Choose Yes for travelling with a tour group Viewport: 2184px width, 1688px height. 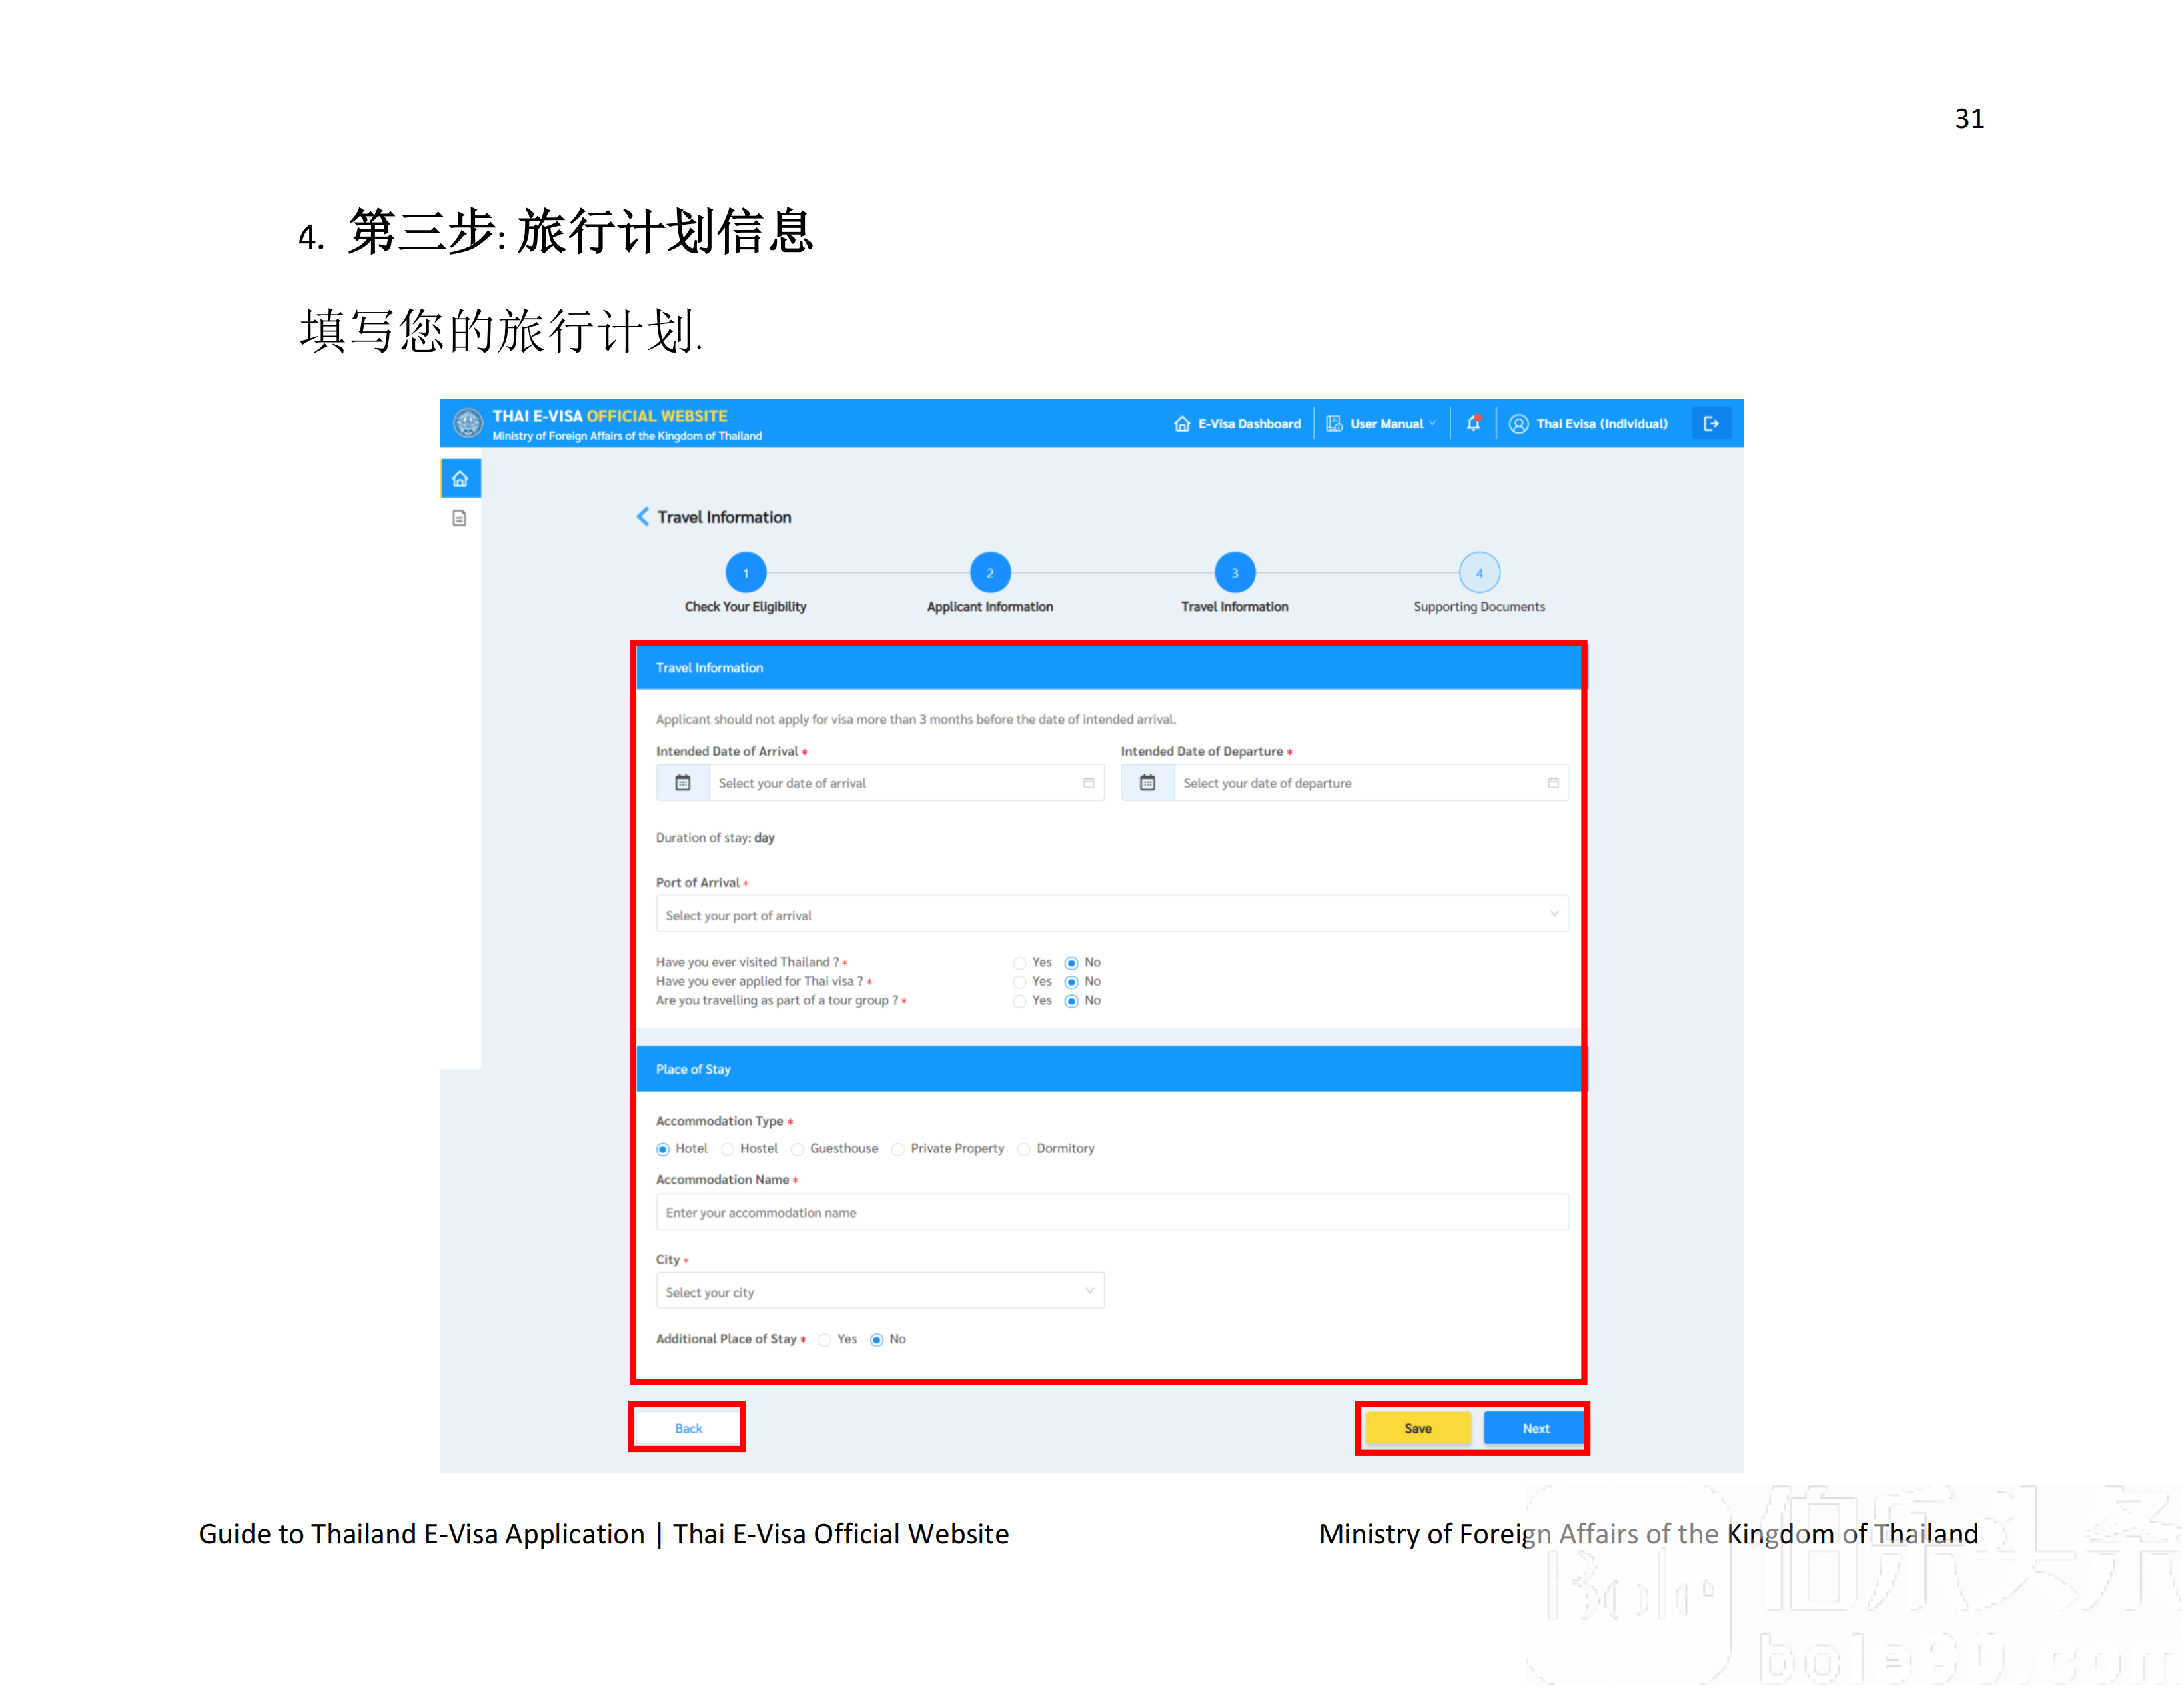pos(1020,1000)
